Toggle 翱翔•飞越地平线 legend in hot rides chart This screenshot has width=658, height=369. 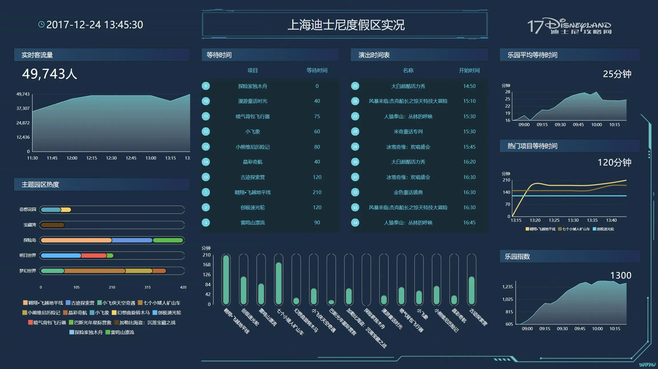coord(540,229)
